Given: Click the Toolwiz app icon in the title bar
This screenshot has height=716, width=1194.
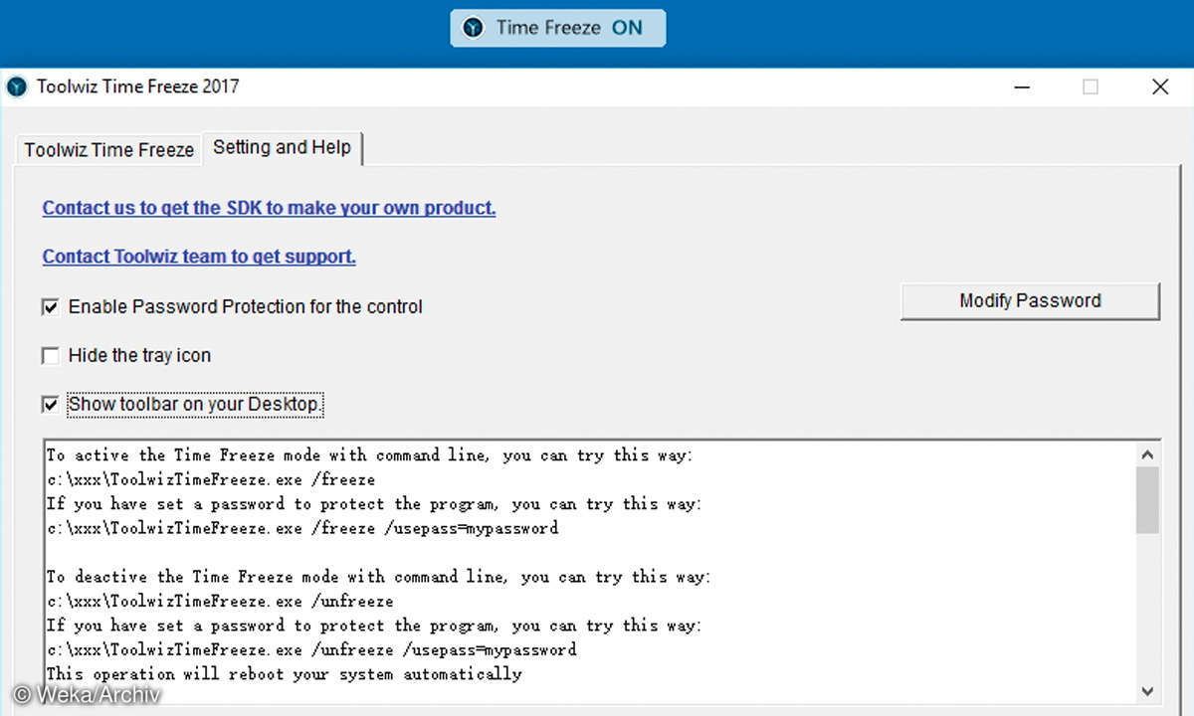Looking at the screenshot, I should pyautogui.click(x=17, y=87).
